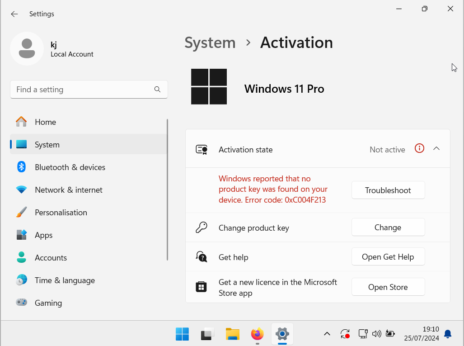Restore down the Settings window
464x346 pixels.
point(425,9)
